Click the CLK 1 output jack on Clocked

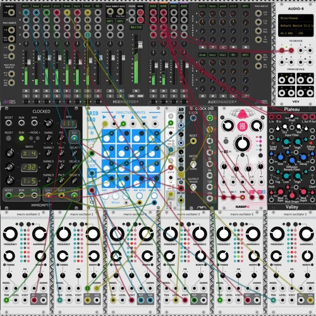(x=49, y=196)
